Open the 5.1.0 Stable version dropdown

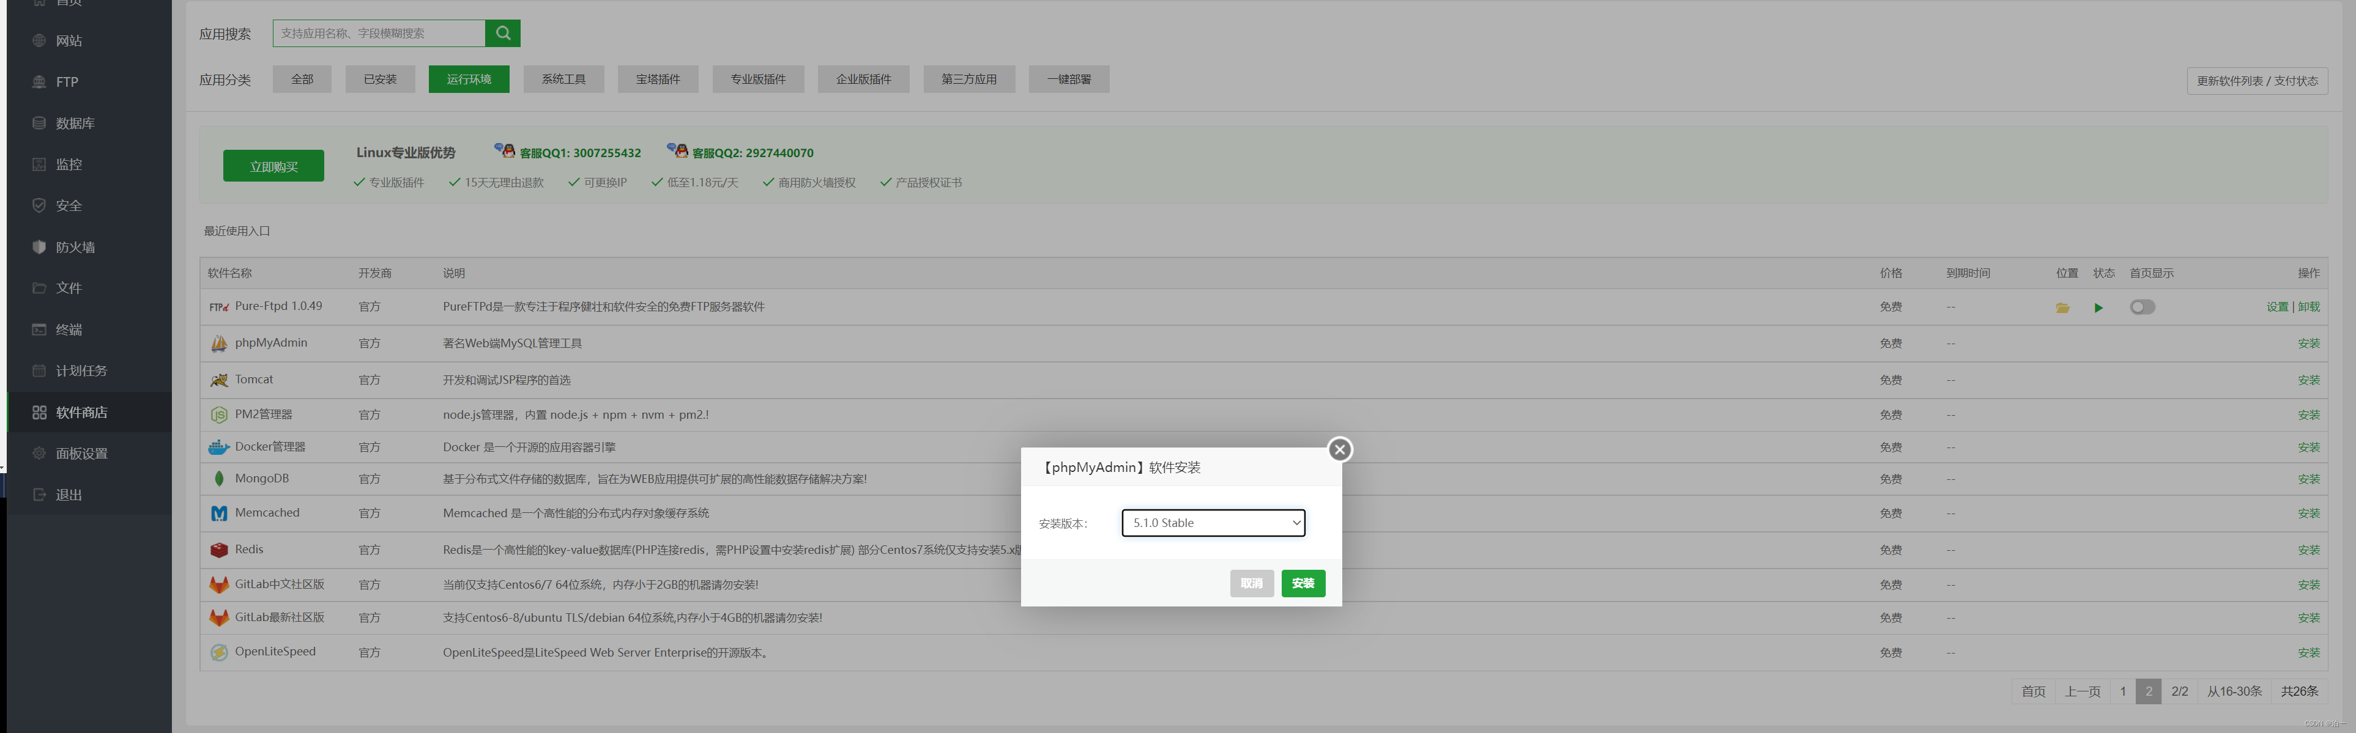pyautogui.click(x=1213, y=523)
